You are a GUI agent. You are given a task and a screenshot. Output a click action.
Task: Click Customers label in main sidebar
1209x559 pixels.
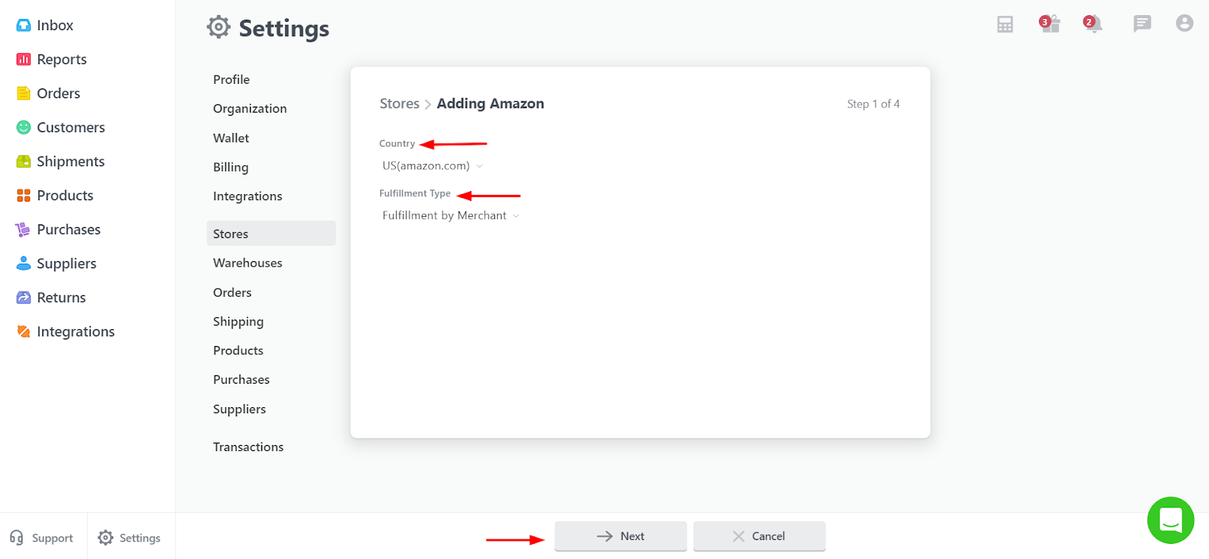(71, 128)
